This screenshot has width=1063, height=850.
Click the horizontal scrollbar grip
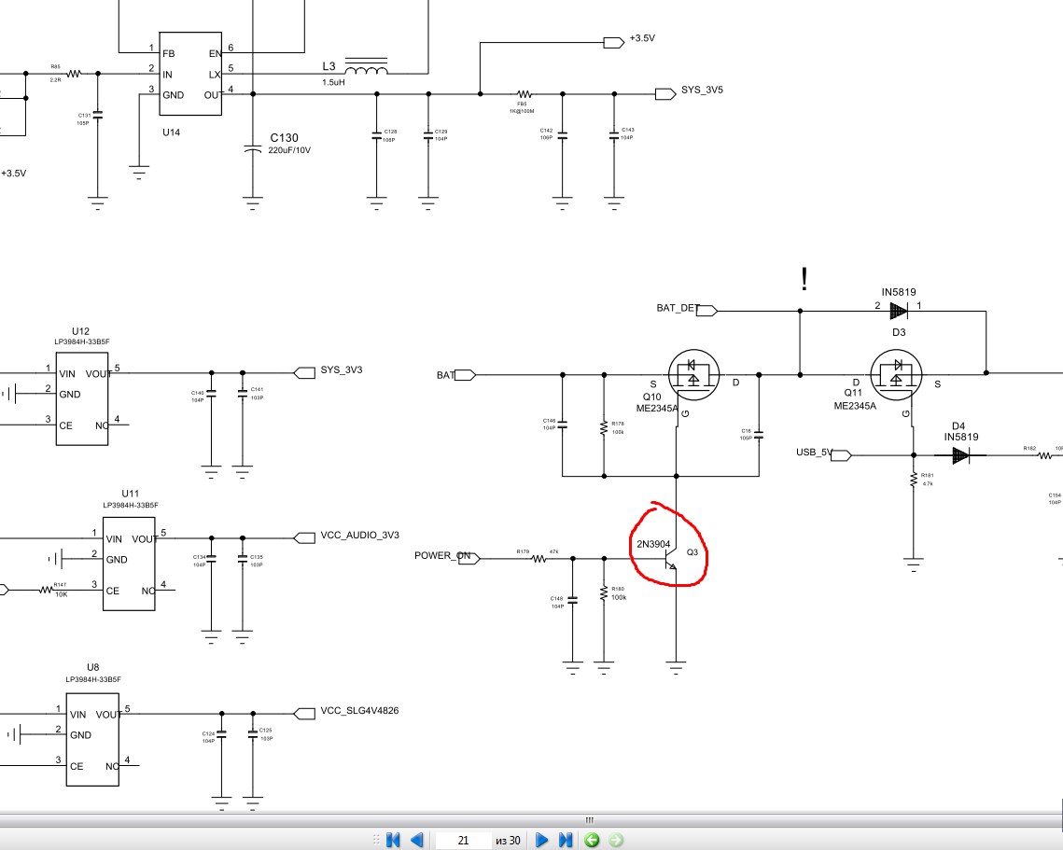tap(589, 820)
